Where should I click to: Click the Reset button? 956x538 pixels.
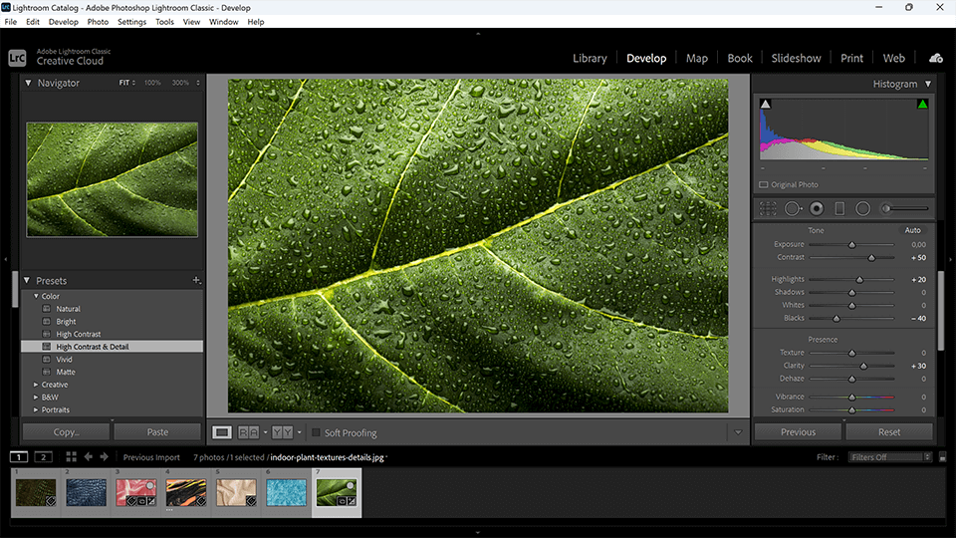point(889,431)
